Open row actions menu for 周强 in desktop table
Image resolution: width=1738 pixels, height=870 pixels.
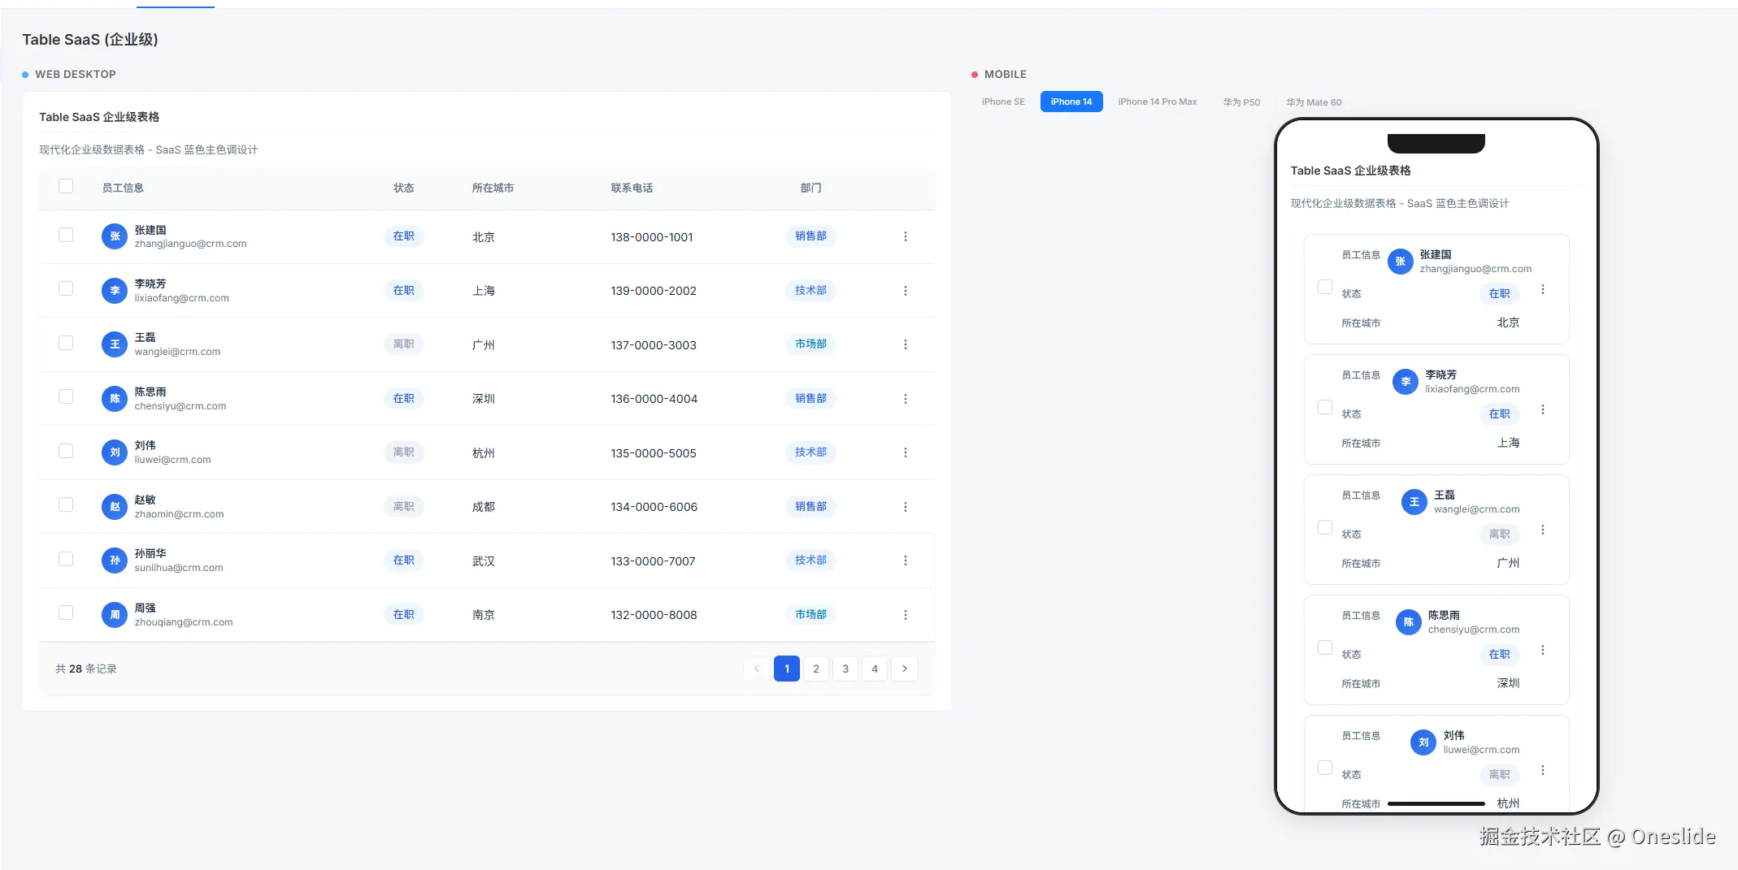[x=905, y=615]
